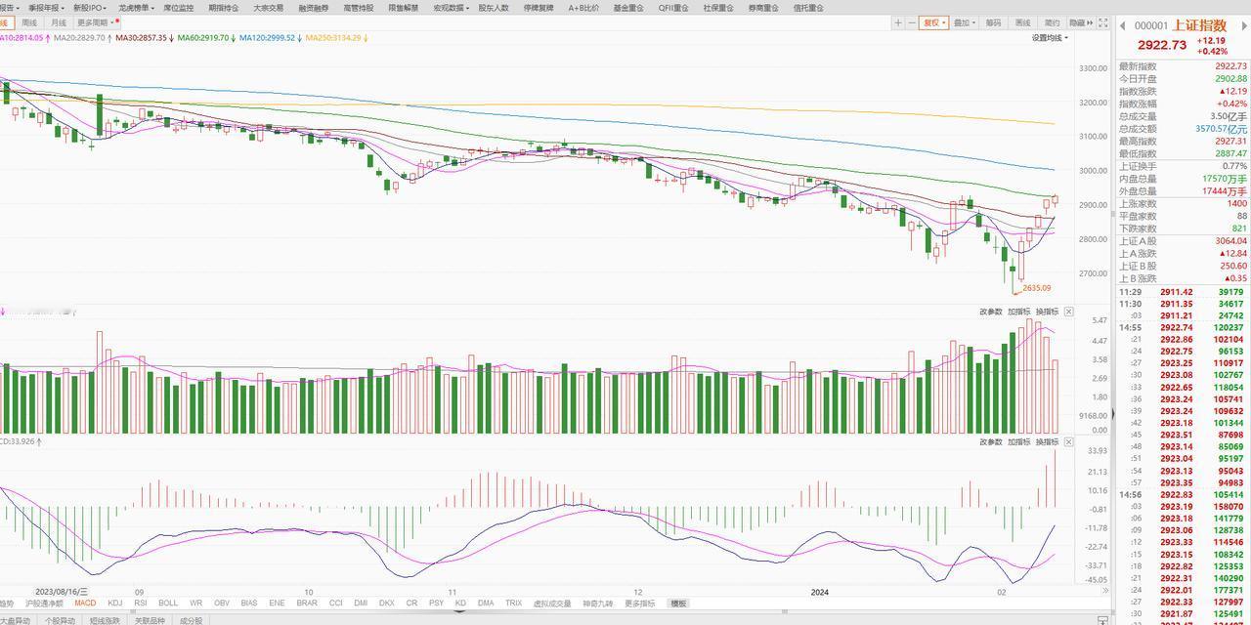Click the 模板 template button

[x=678, y=604]
